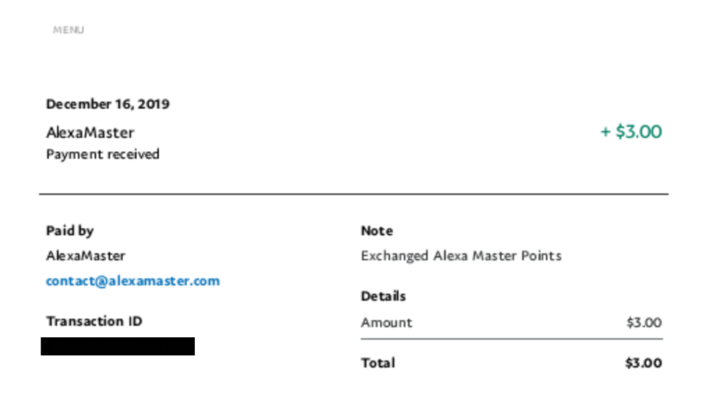Open the MENU at top left
709x412 pixels.
click(x=68, y=30)
